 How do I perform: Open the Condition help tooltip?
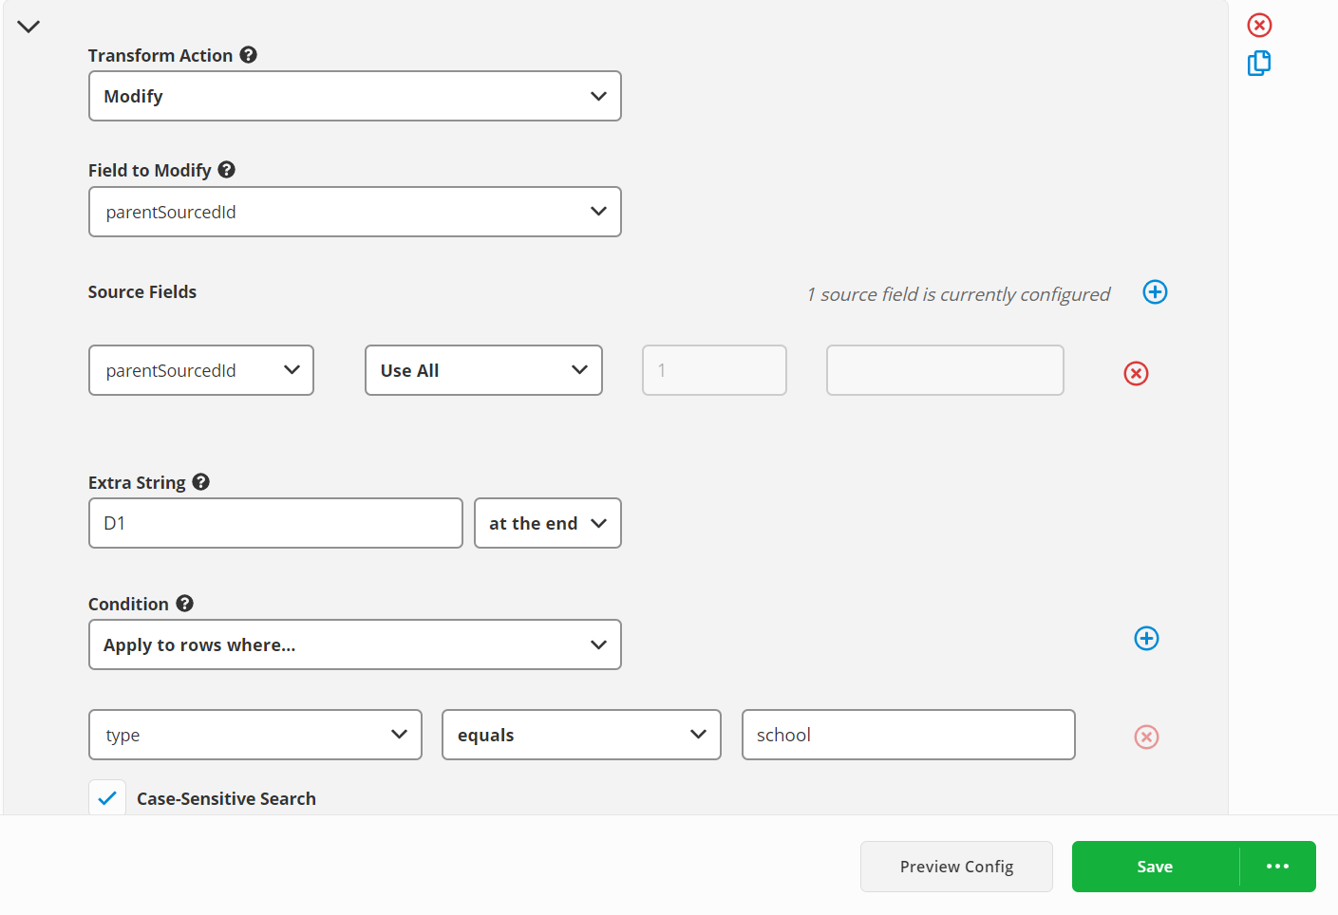(183, 604)
